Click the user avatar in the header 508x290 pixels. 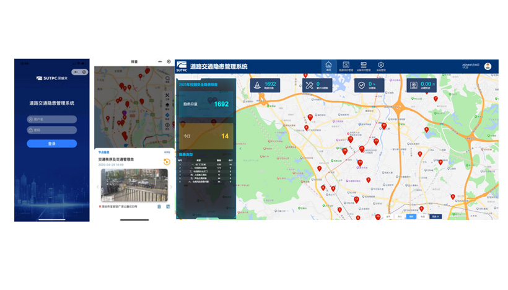[488, 66]
